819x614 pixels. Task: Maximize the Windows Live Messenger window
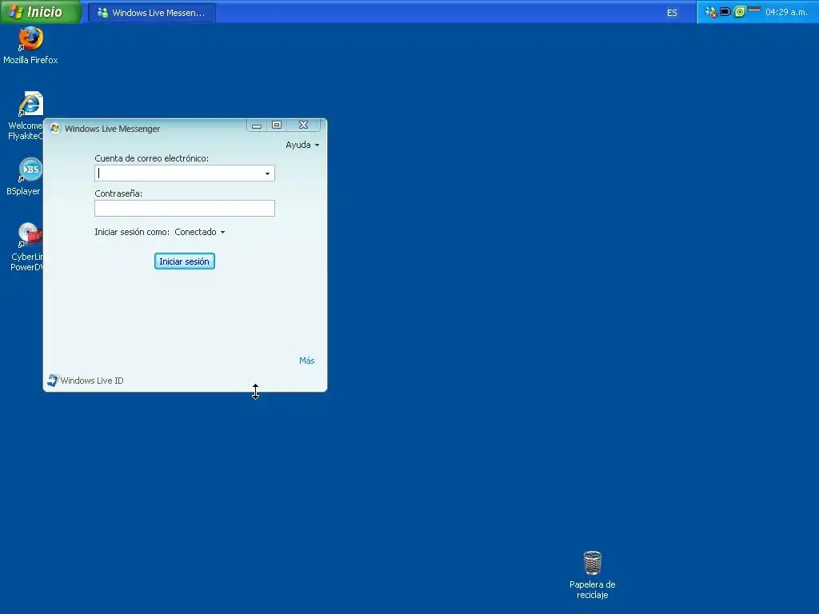pyautogui.click(x=277, y=126)
